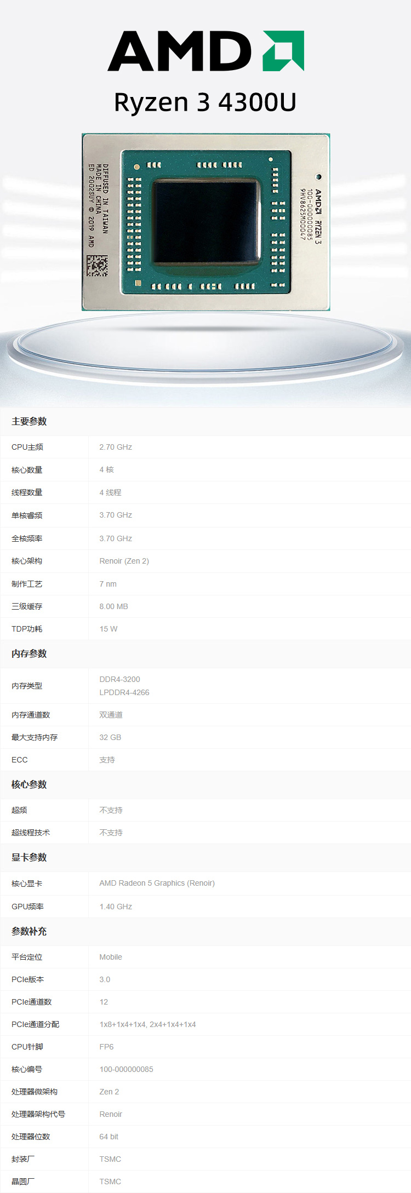The height and width of the screenshot is (1193, 411).
Task: Click the 线程数量 label
Action: [27, 492]
